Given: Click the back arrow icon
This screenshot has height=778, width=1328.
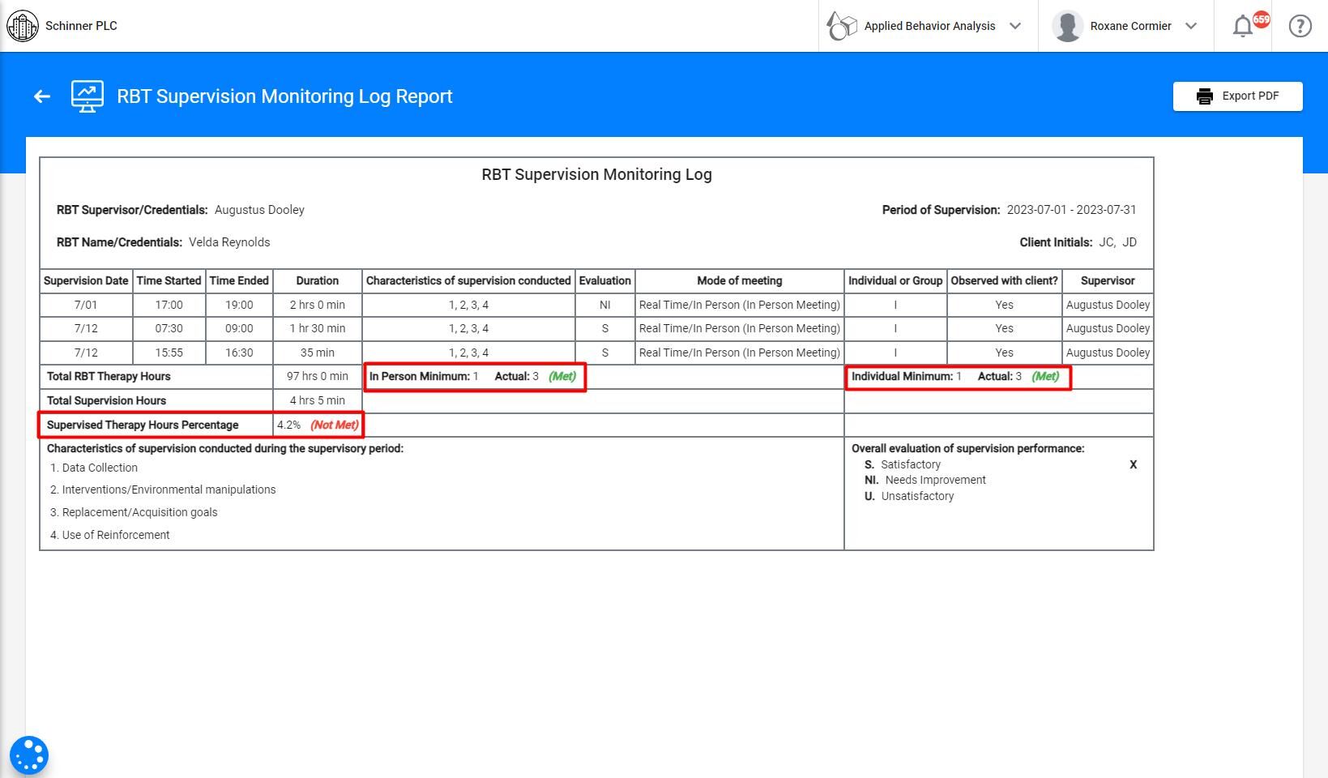Looking at the screenshot, I should point(42,96).
